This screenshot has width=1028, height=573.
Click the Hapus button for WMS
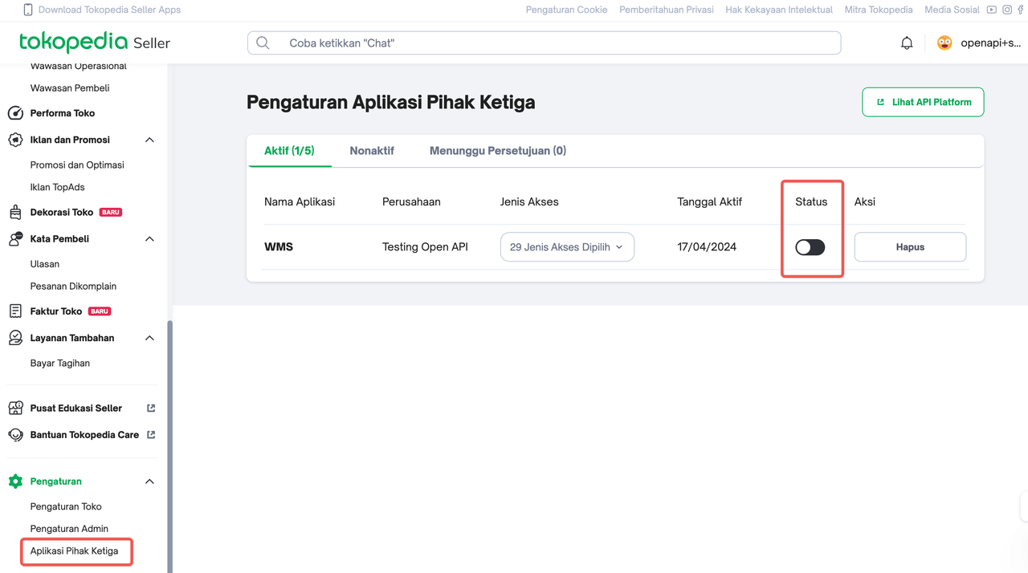910,247
